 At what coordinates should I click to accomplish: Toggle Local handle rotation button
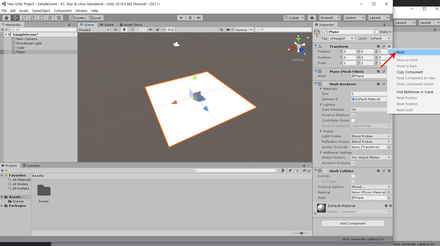(x=95, y=18)
